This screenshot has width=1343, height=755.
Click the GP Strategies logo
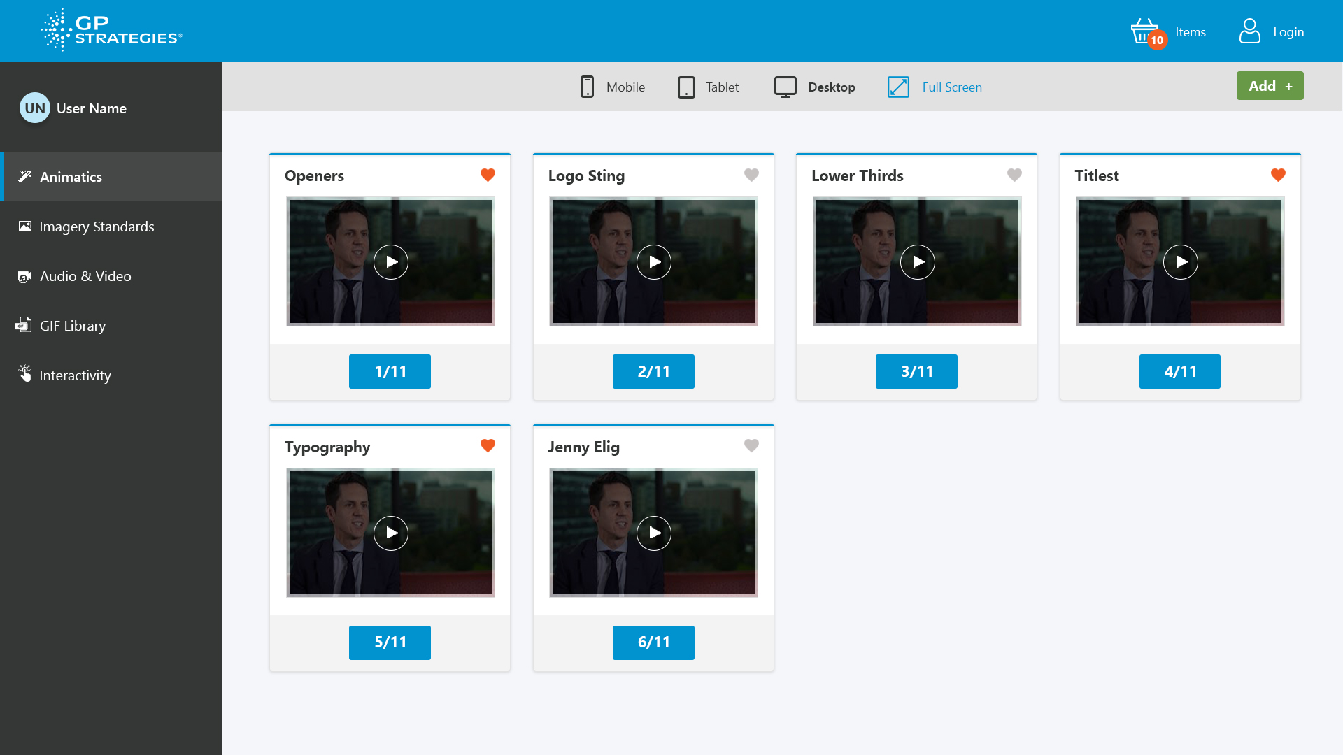(x=112, y=31)
